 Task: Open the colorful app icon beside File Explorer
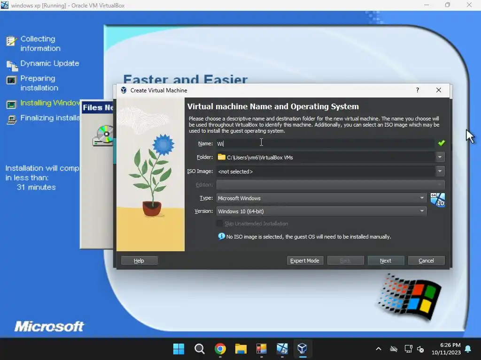coord(261,349)
